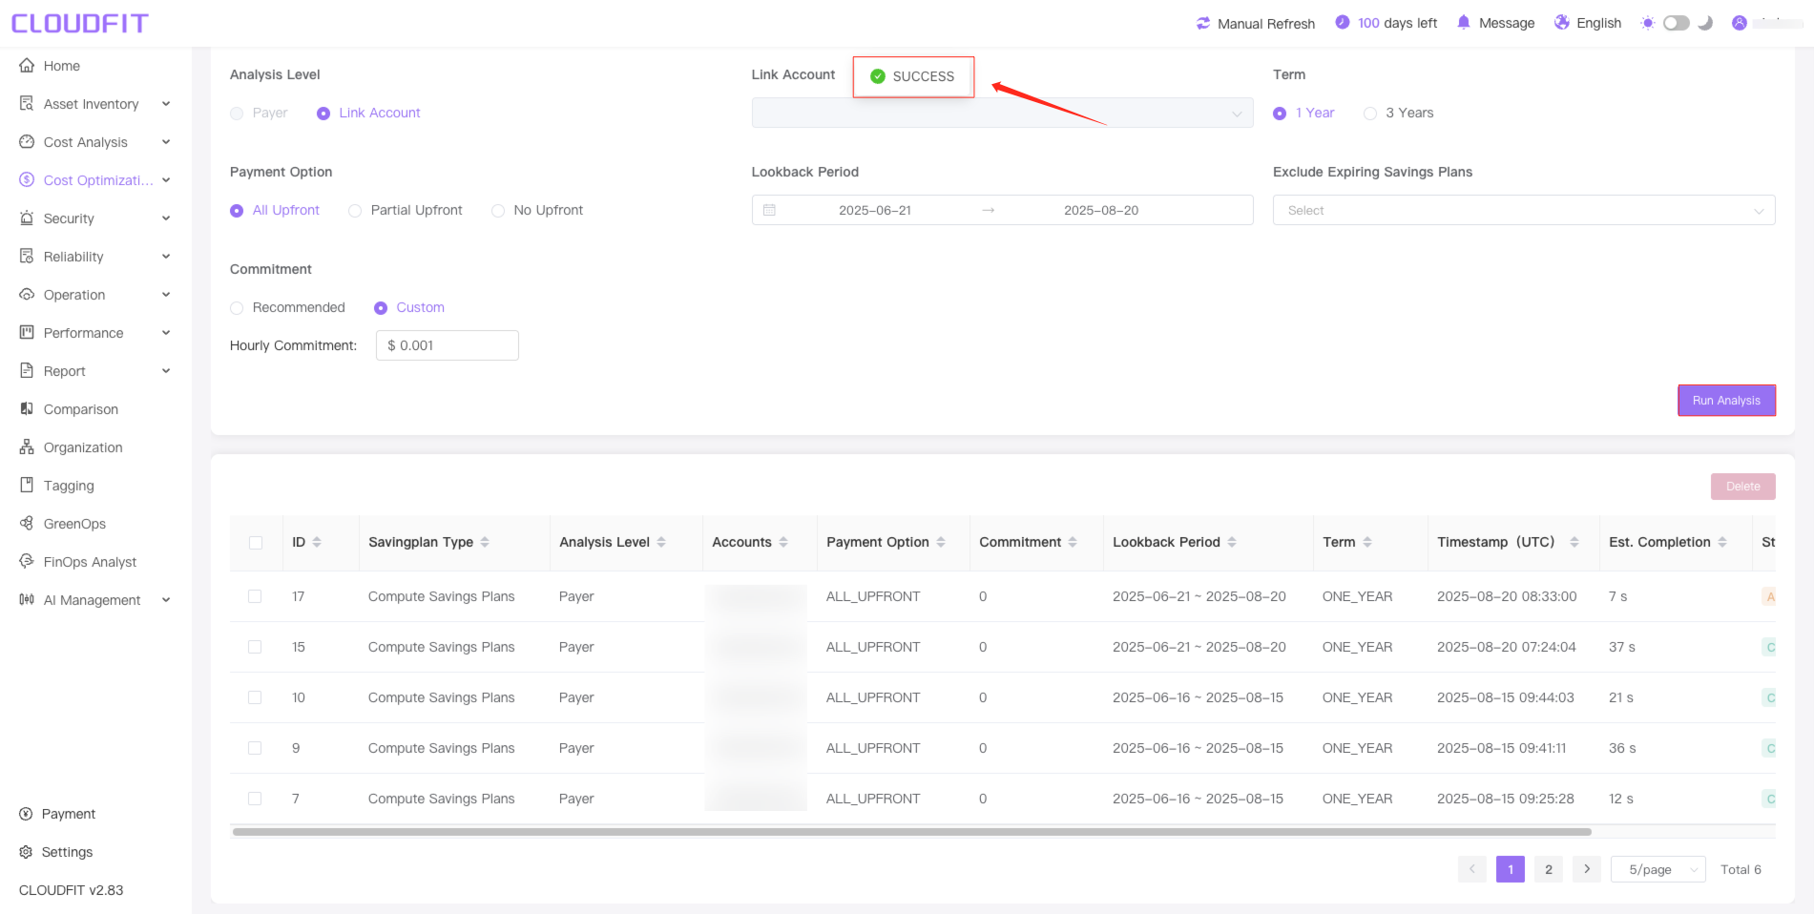The width and height of the screenshot is (1814, 914).
Task: Open the 5/page size dropdown
Action: 1658,869
